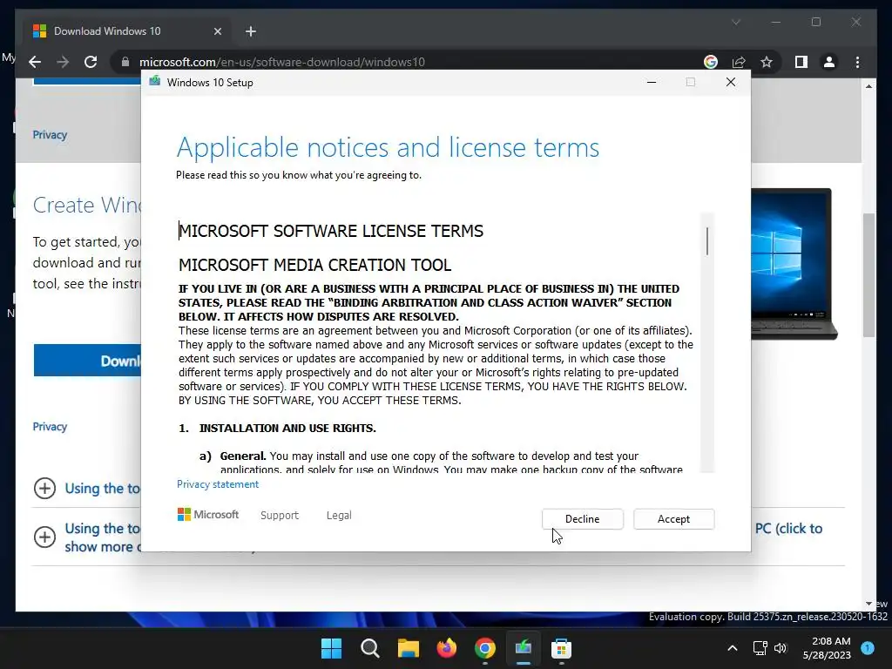The height and width of the screenshot is (669, 892).
Task: Switch to Windows 10 Setup taskbar icon
Action: tap(523, 648)
